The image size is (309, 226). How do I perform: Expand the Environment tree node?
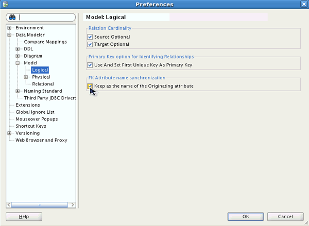[9, 28]
